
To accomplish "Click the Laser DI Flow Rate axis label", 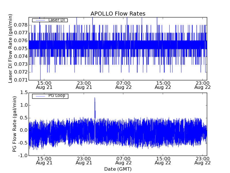I will coord(10,48).
